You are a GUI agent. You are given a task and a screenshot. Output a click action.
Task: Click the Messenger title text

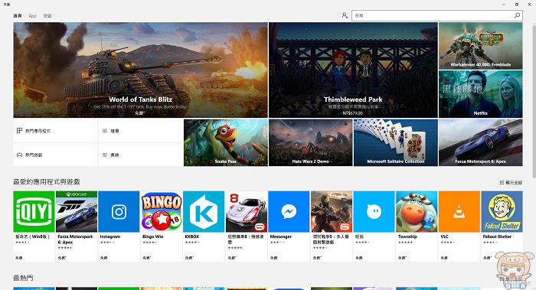281,236
